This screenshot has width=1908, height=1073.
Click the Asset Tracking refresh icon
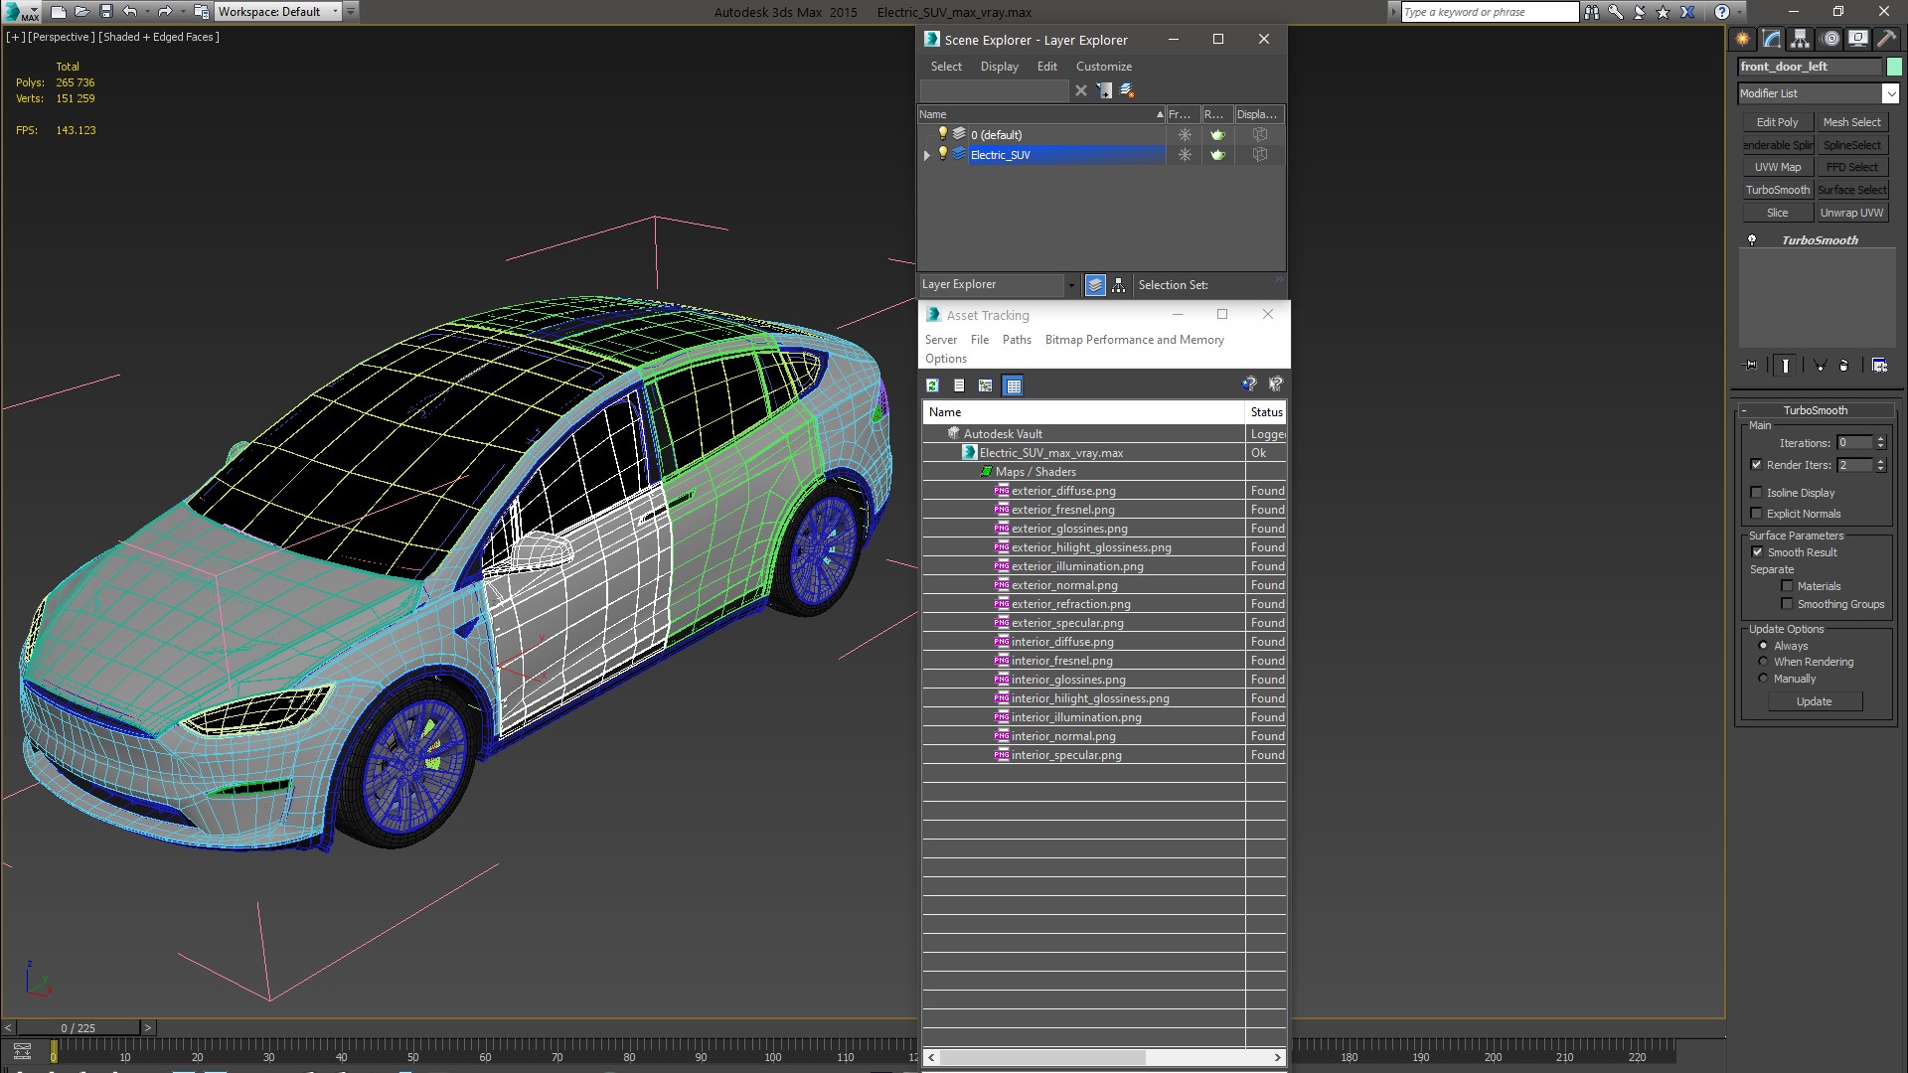click(x=932, y=383)
